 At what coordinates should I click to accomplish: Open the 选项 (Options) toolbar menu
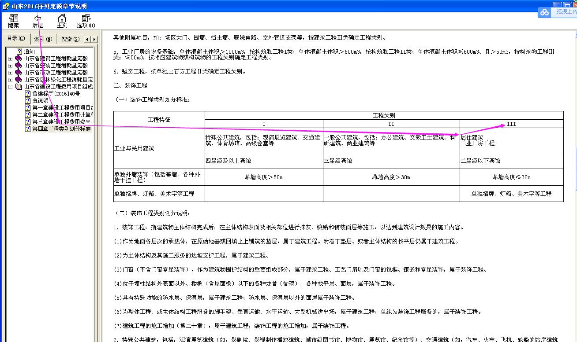(x=86, y=21)
